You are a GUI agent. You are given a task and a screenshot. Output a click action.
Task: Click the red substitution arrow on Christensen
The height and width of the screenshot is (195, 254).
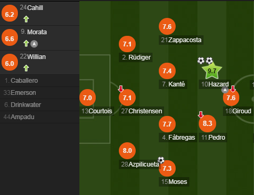(x=121, y=89)
